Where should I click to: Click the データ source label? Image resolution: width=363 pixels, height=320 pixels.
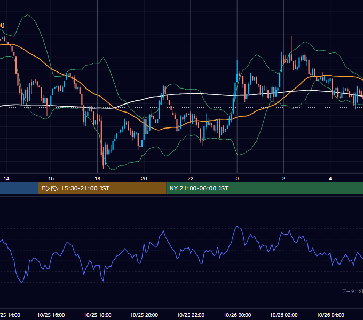[x=352, y=291]
